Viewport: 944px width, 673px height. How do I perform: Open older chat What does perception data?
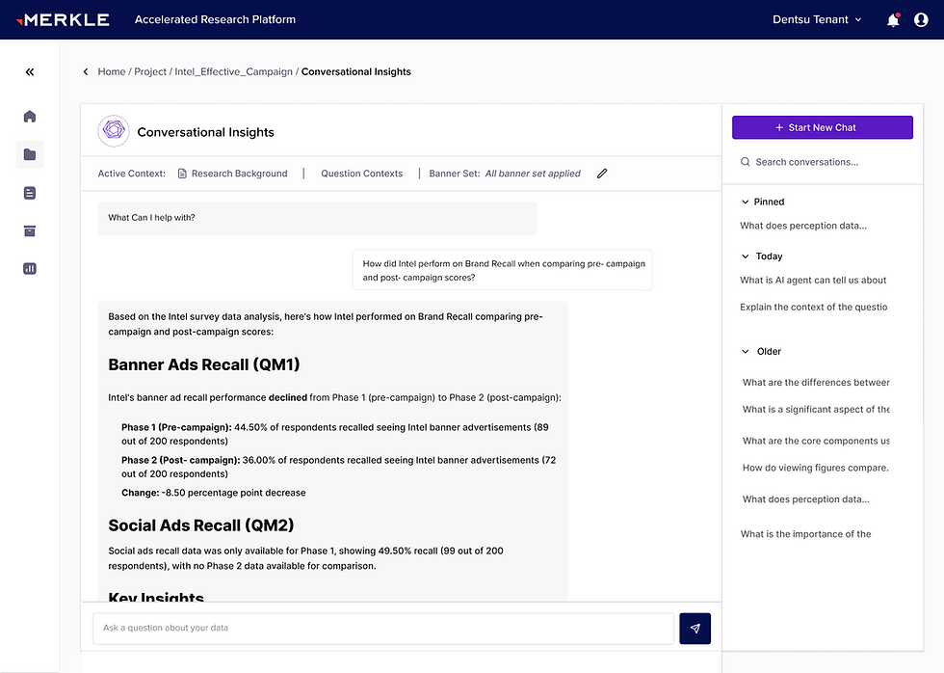[805, 499]
